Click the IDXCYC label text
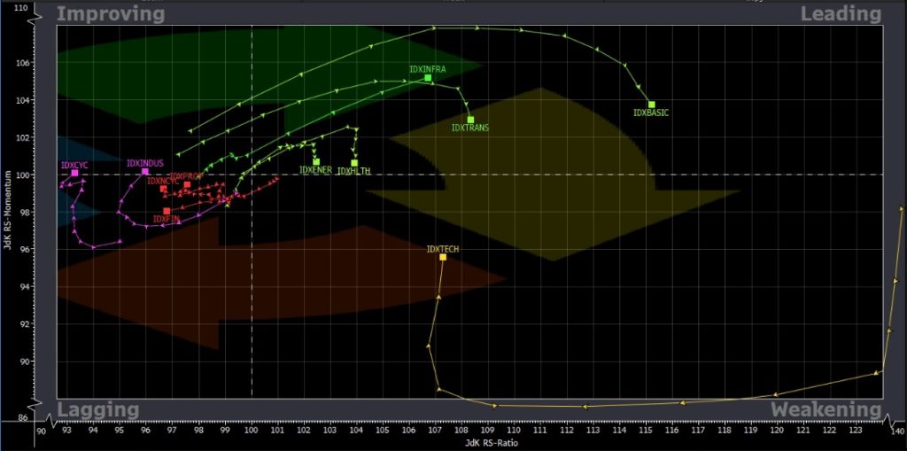The image size is (907, 451). (74, 166)
